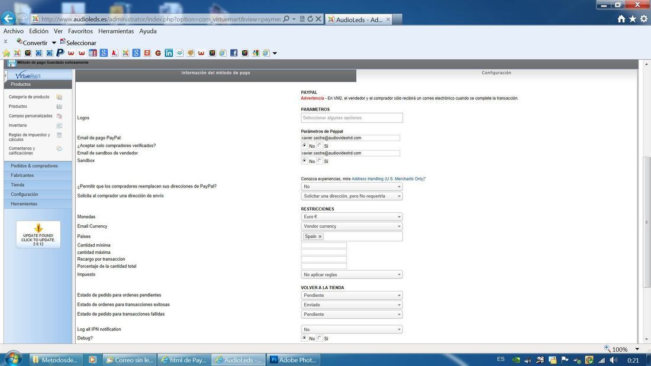Set Sandbox option to Si
Viewport: 651px width, 366px height.
(319, 161)
